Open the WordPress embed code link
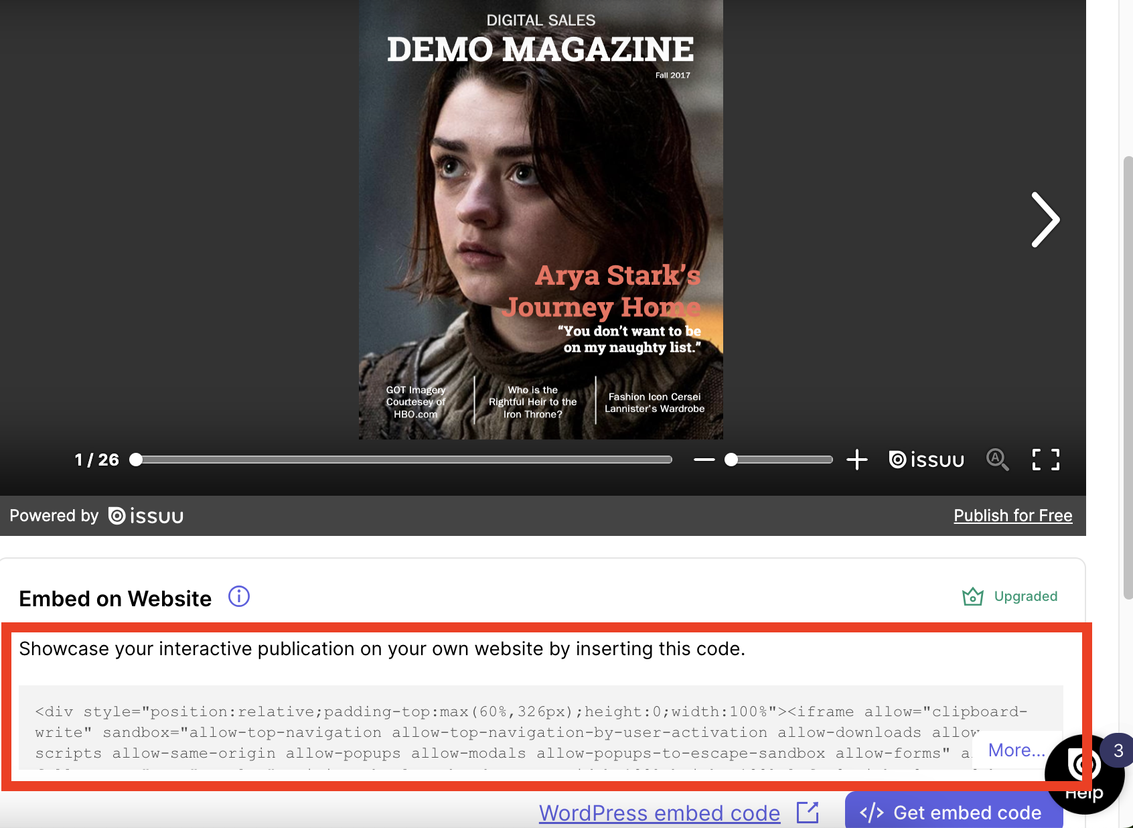Screen dimensions: 1133x828 click(659, 813)
